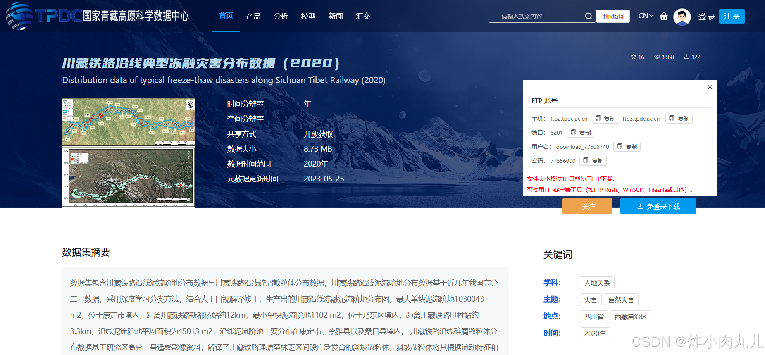Select the 西藏自治区 location tag
765x355 pixels.
(x=631, y=317)
